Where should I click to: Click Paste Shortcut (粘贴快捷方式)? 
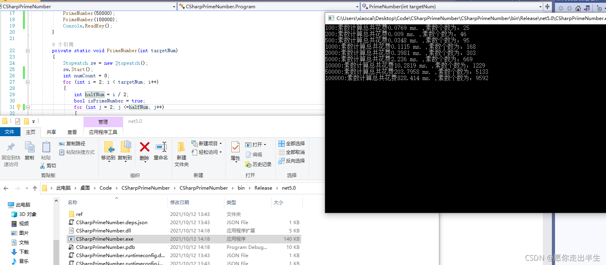pos(77,152)
